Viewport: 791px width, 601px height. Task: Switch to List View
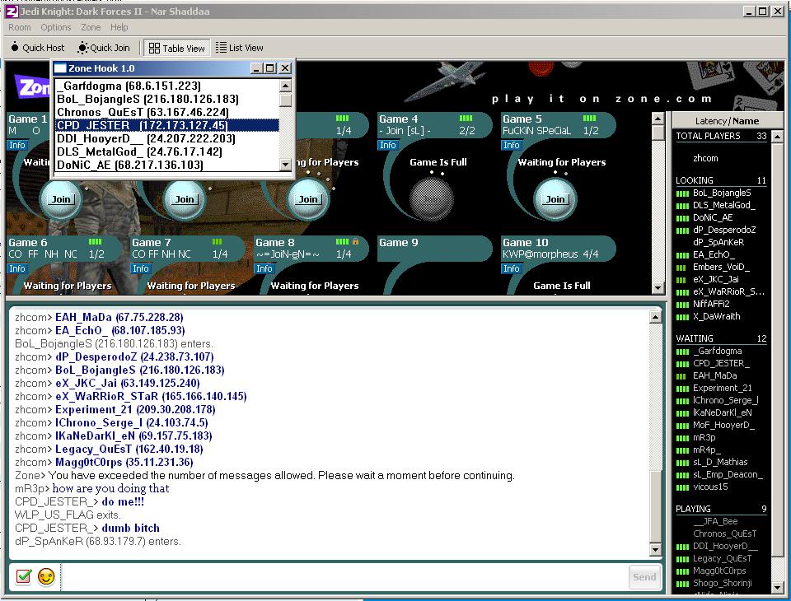239,48
